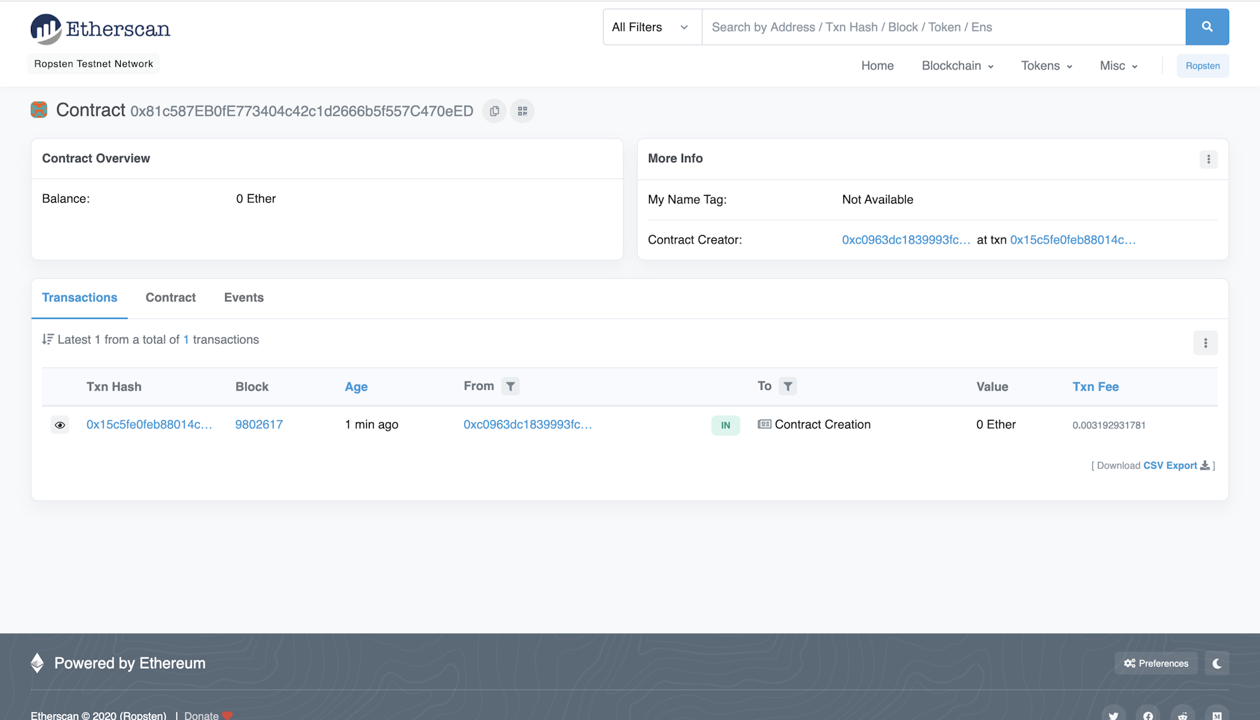Click the Etherscan logo
The image size is (1260, 720).
[100, 29]
